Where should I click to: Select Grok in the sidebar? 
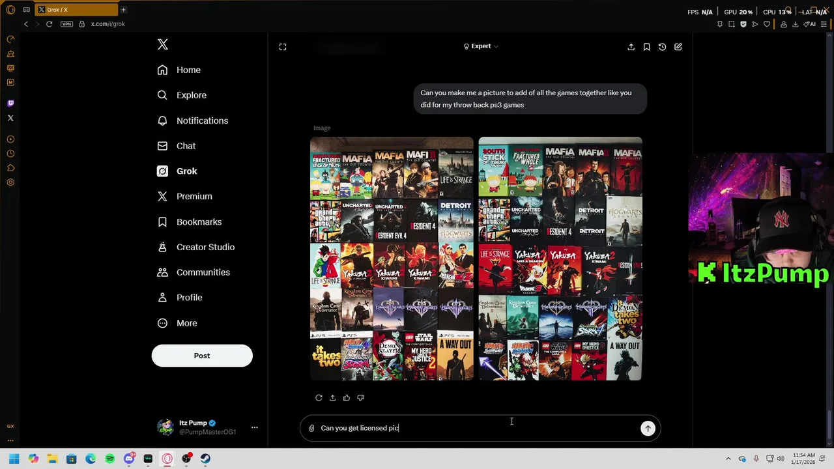(177, 171)
